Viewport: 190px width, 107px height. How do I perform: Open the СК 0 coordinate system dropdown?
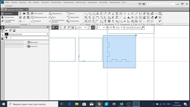(85, 28)
